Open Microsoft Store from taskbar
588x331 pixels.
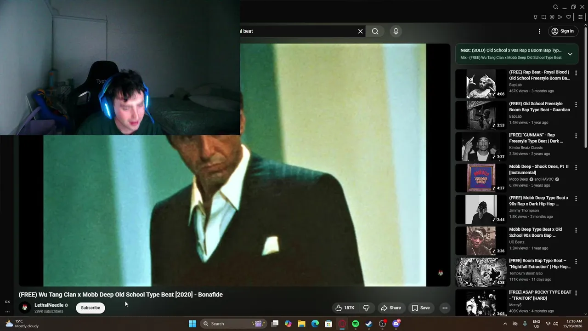(328, 324)
